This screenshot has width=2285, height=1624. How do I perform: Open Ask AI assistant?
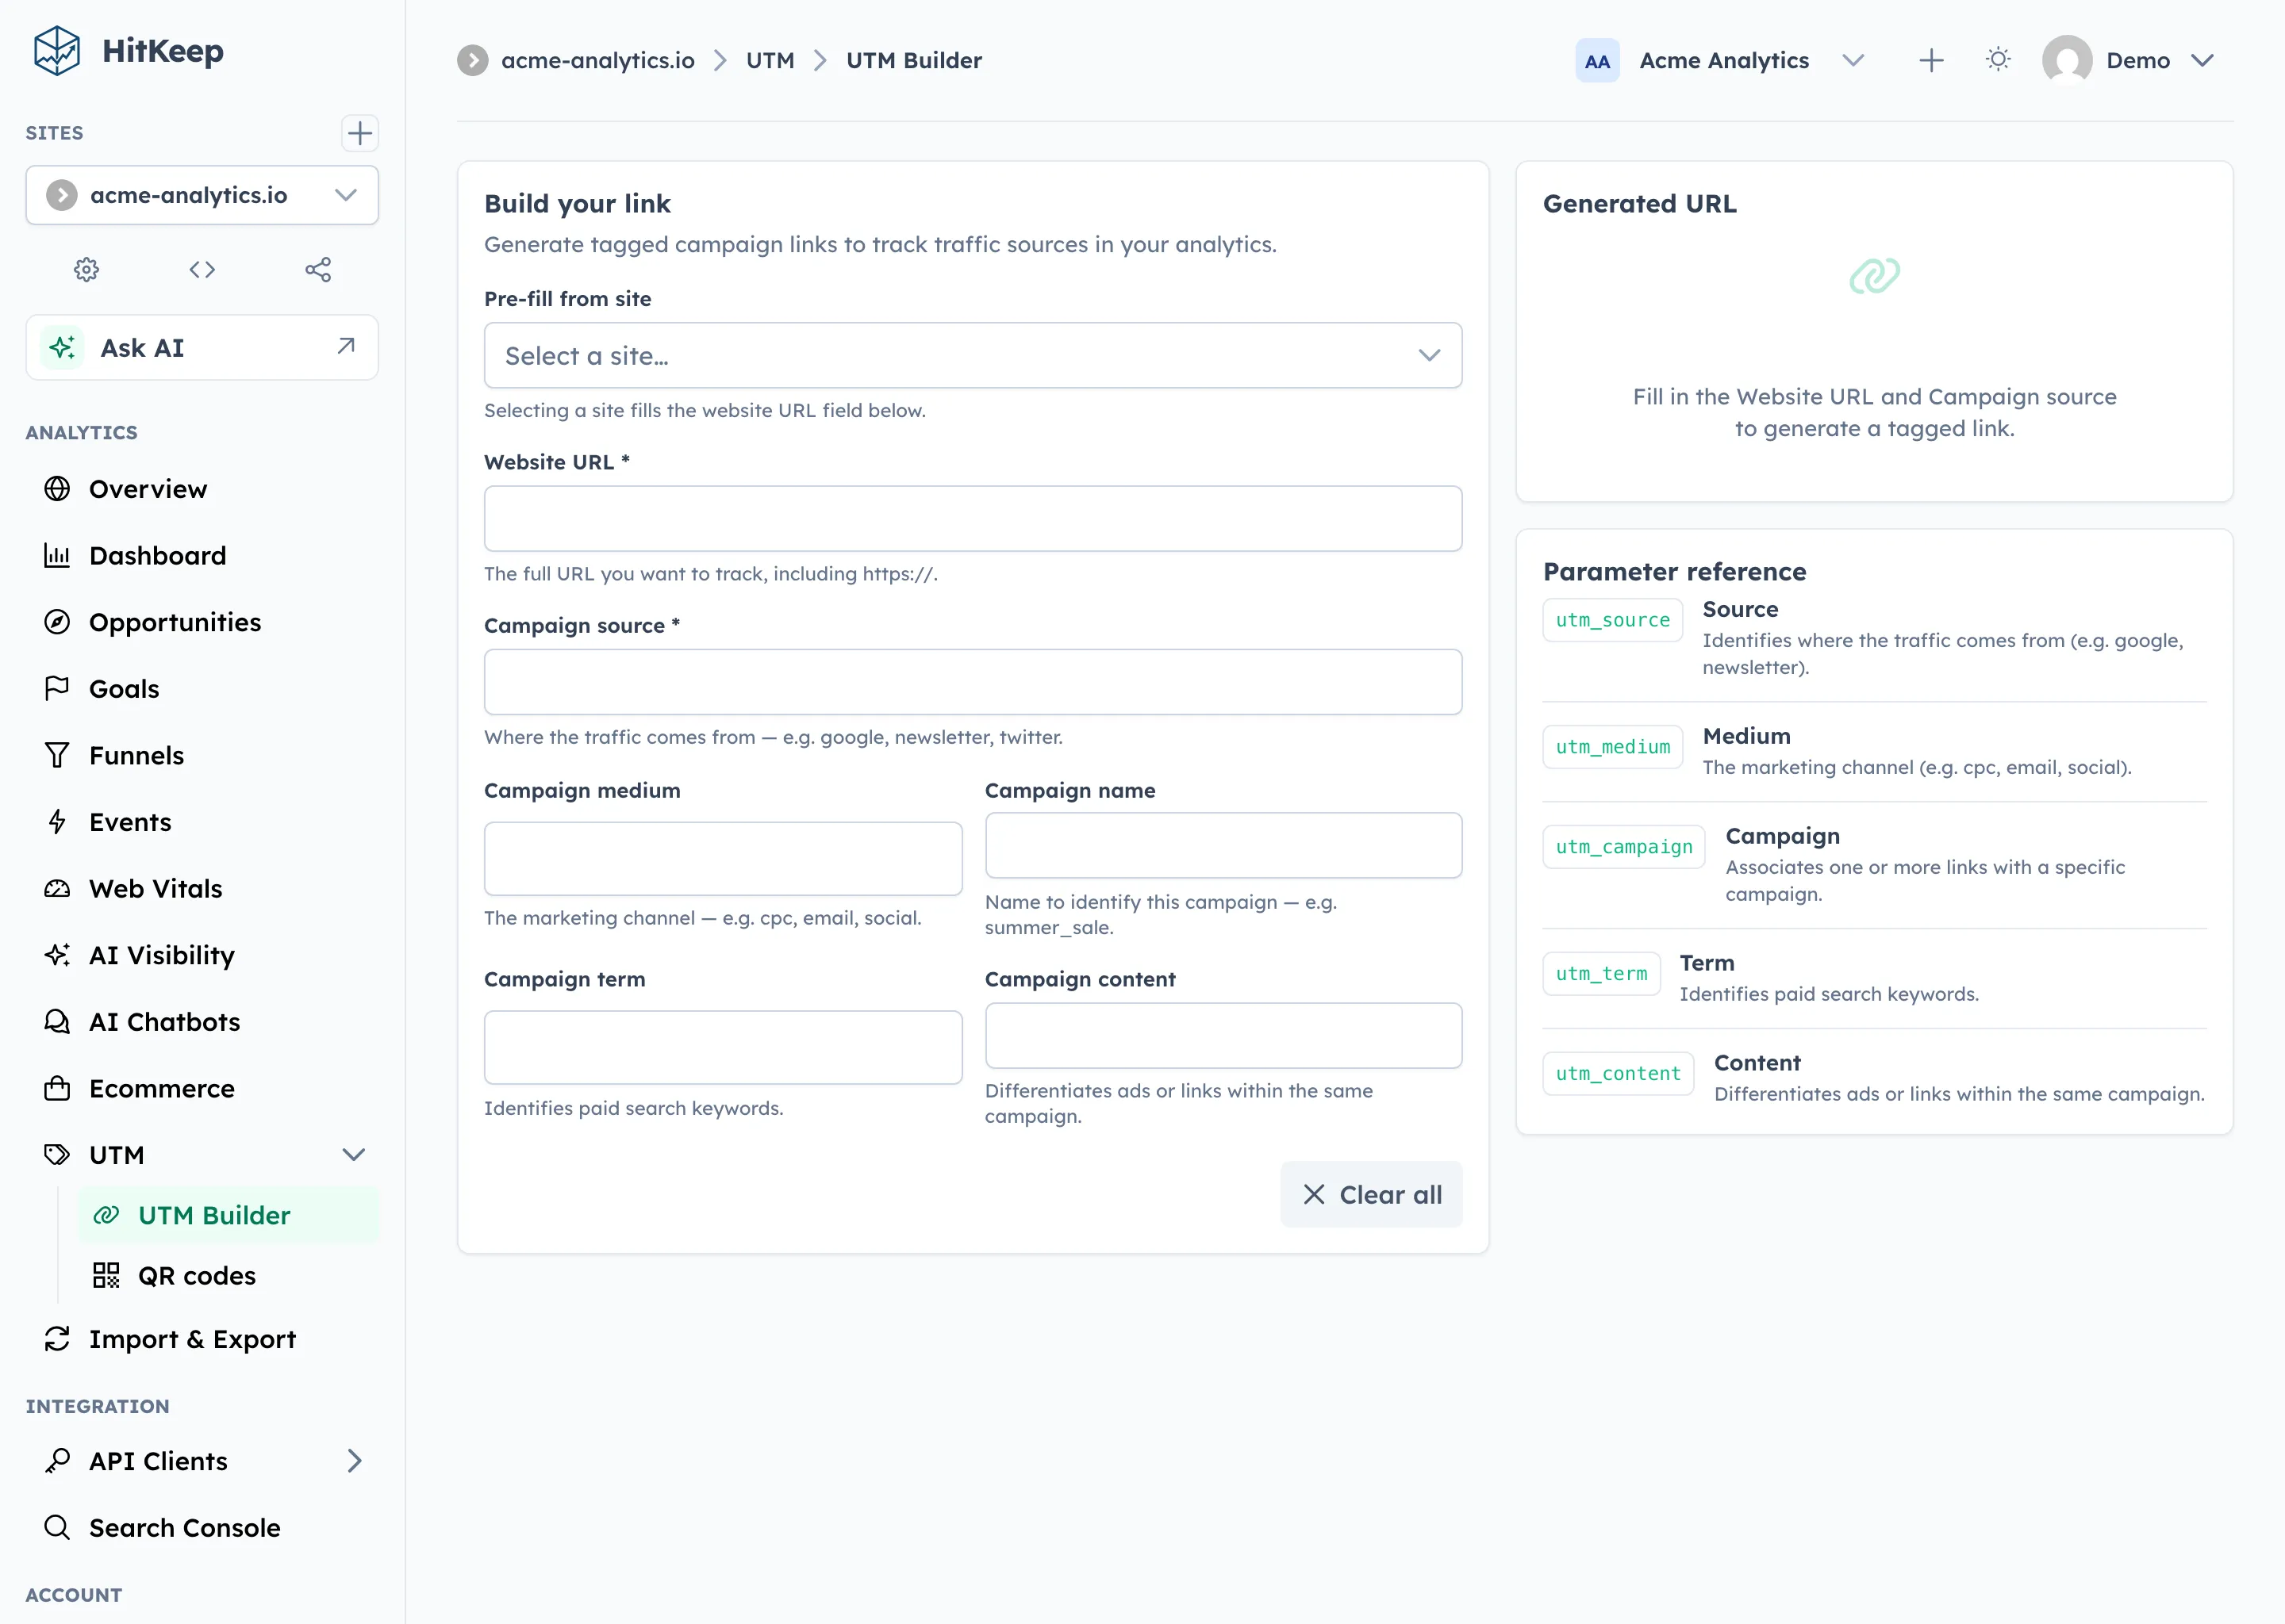coord(202,347)
